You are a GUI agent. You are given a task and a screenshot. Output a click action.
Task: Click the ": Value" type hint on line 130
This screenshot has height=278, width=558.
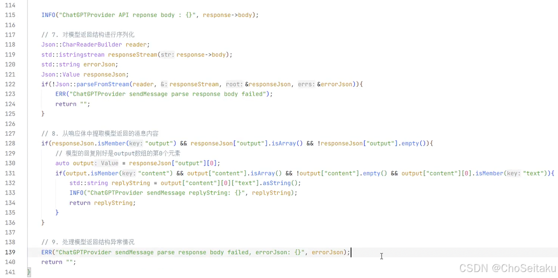coord(106,163)
